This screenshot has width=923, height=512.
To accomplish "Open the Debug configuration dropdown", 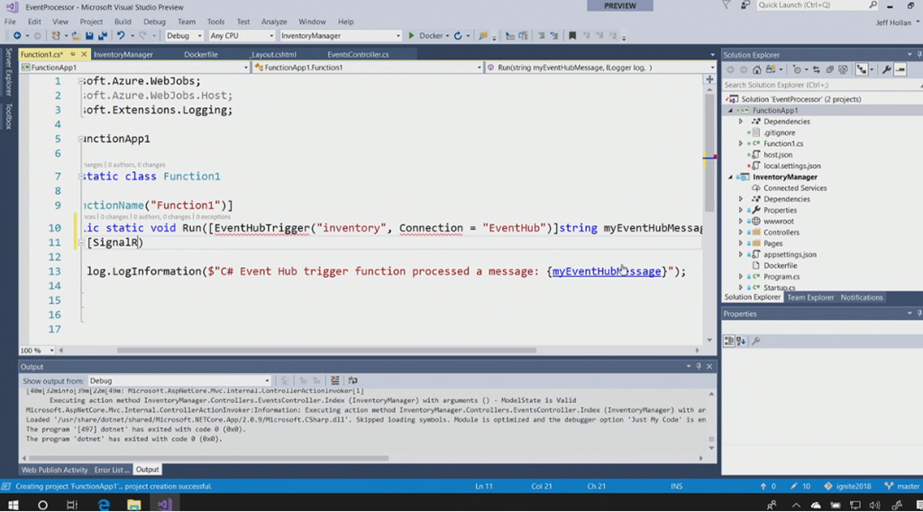I will point(184,36).
